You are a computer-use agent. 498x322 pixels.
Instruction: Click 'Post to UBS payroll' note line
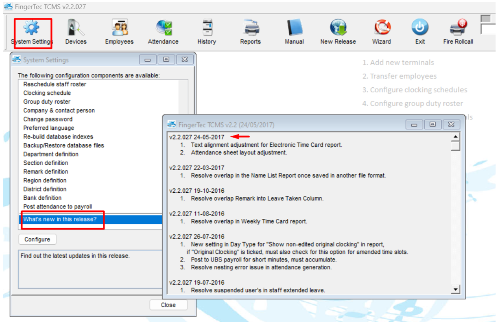click(x=264, y=260)
